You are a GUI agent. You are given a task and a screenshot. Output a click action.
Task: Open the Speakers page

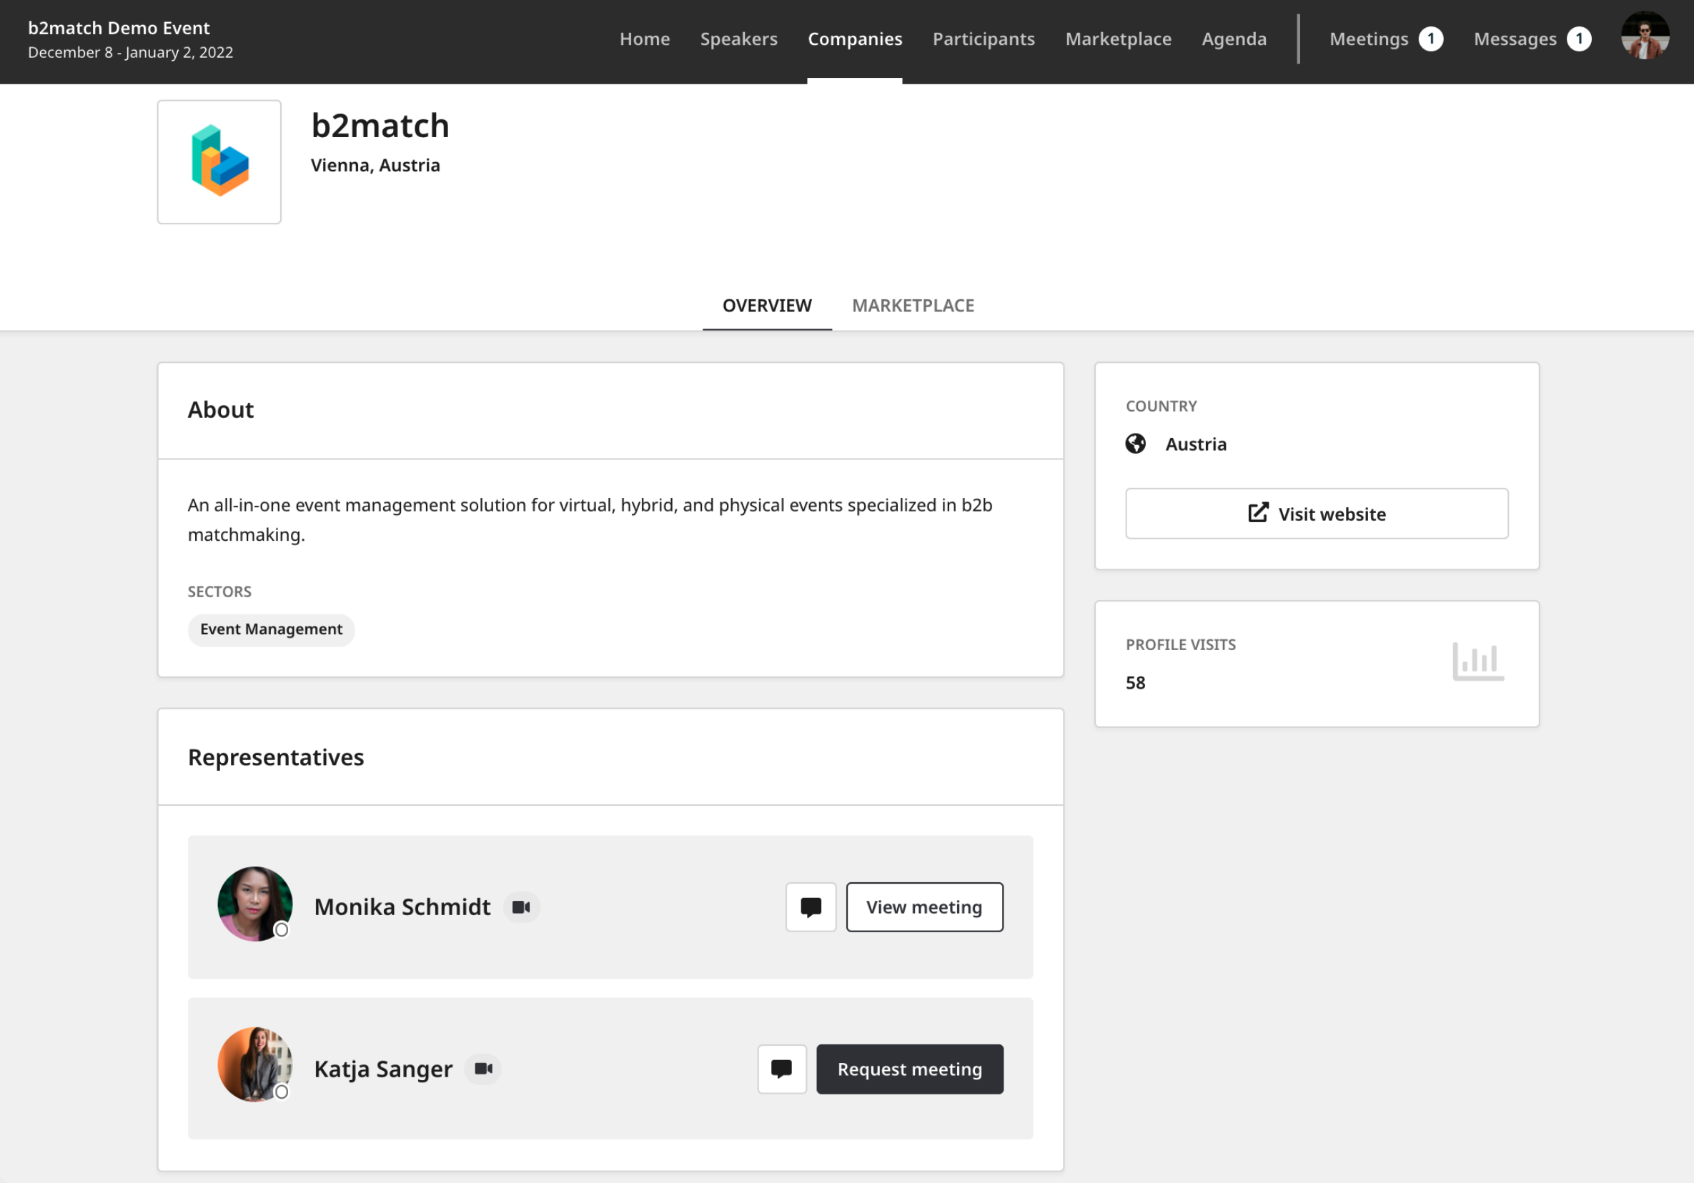click(x=738, y=39)
